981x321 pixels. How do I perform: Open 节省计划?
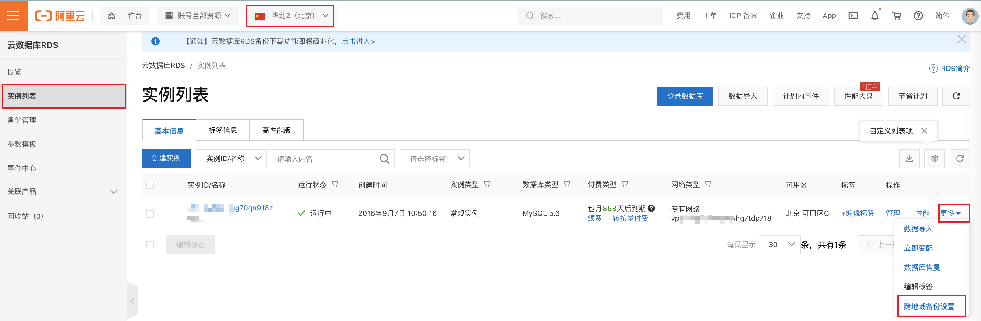(912, 96)
